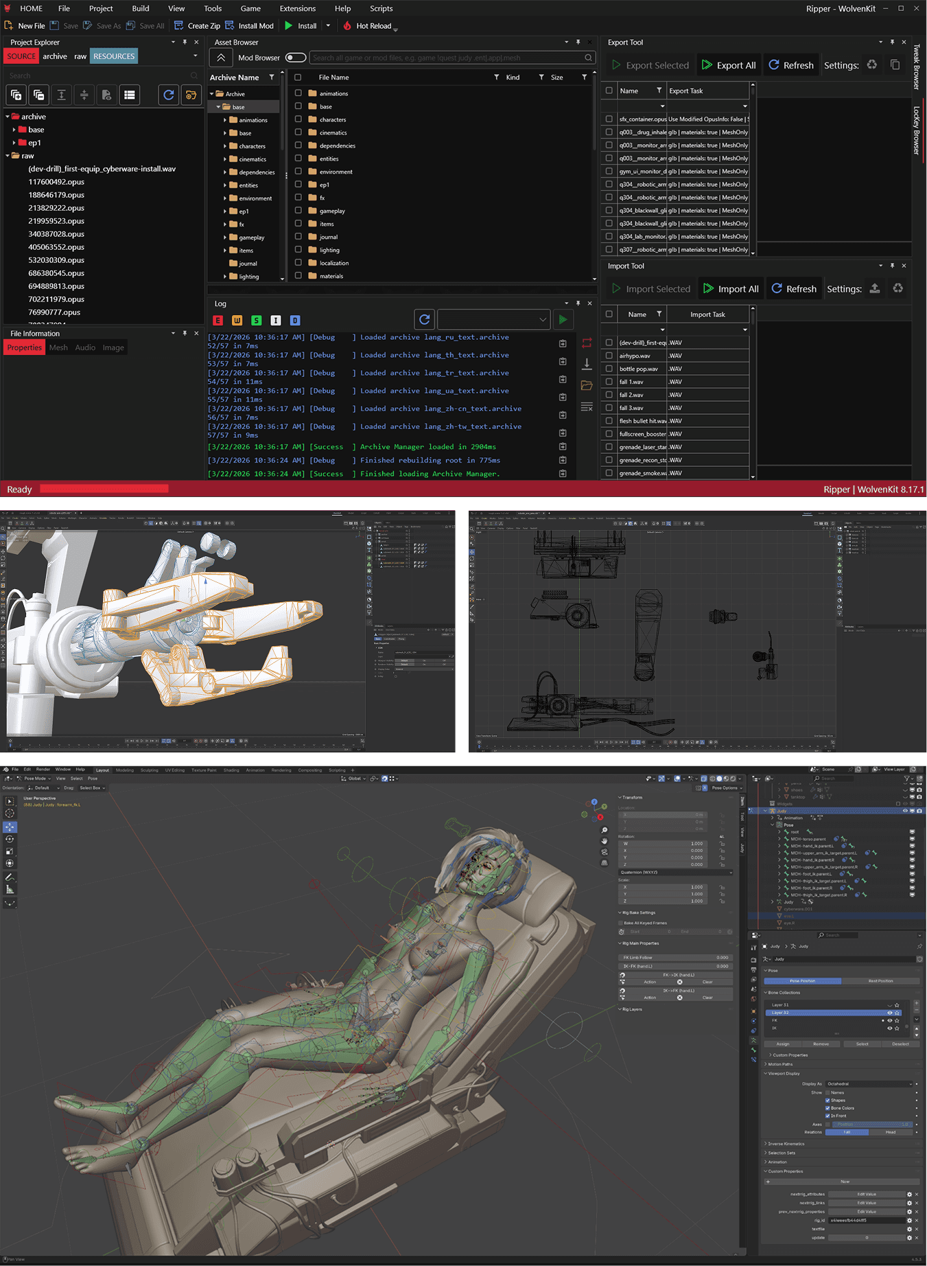Viewport: 927px width, 1266px height.
Task: Expand the ep1 folder in Project Explorer
Action: click(14, 143)
